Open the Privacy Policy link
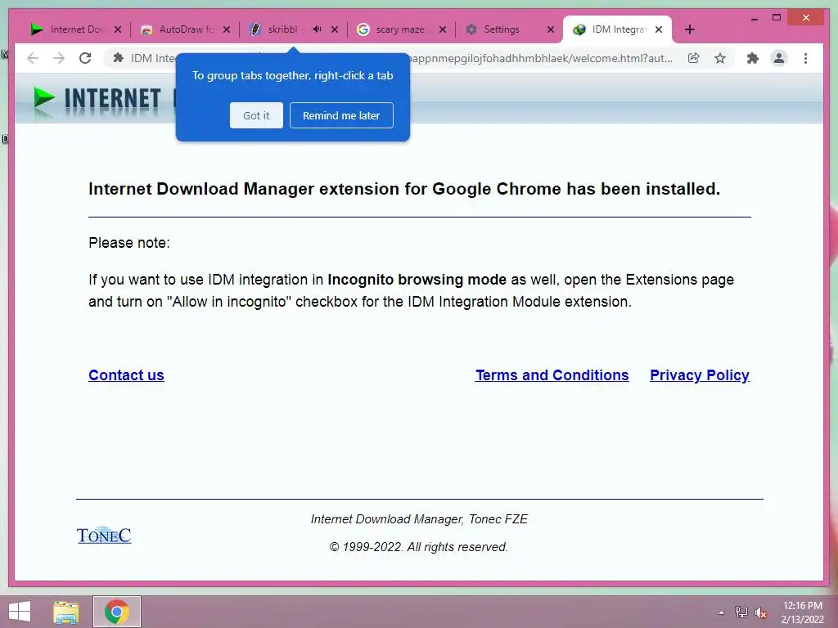 pos(700,375)
